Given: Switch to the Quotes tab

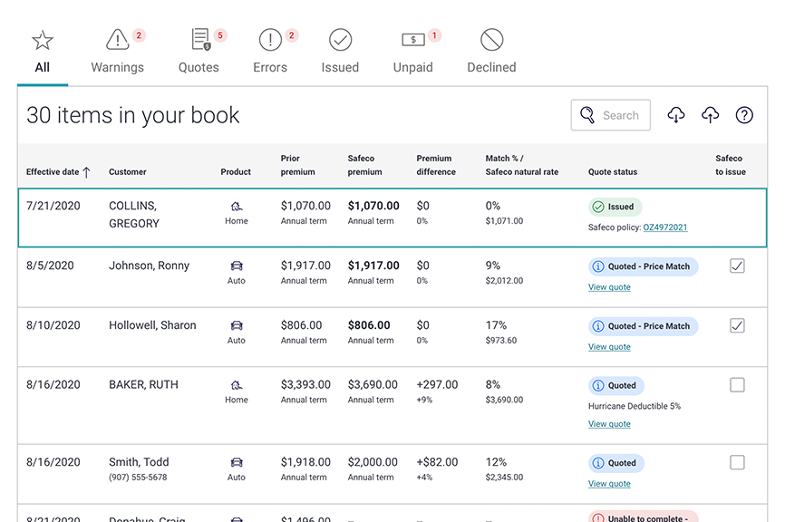Looking at the screenshot, I should (199, 52).
